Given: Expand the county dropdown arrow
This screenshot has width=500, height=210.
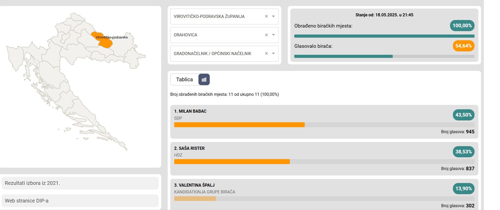Looking at the screenshot, I should (x=273, y=16).
